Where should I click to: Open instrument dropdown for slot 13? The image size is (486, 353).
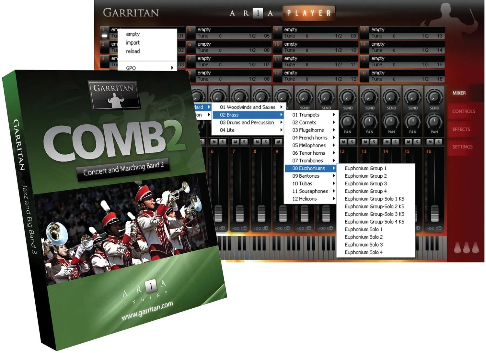(x=407, y=29)
